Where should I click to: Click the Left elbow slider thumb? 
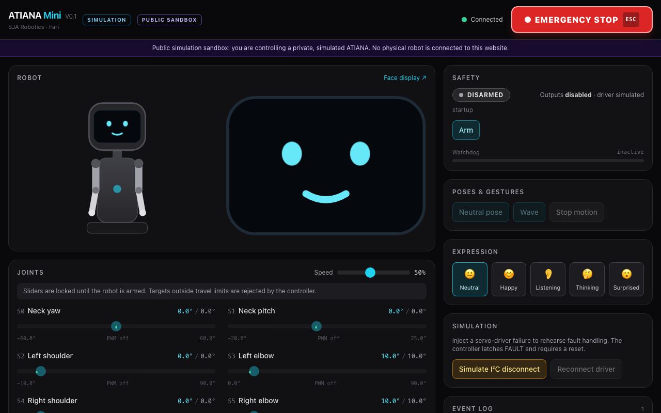(x=254, y=371)
